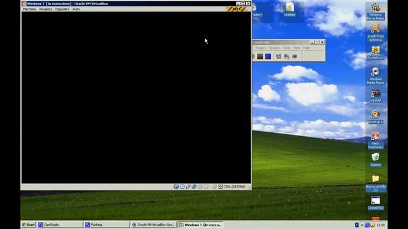Click the Record to AVI/SWF toggle icon in CamStudio

286,57
